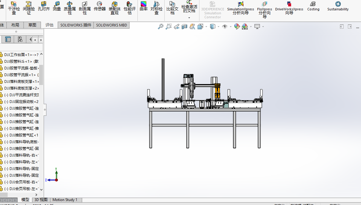Launch SimulationXpress analysis wizard
Image resolution: width=361 pixels, height=205 pixels.
coord(240,7)
